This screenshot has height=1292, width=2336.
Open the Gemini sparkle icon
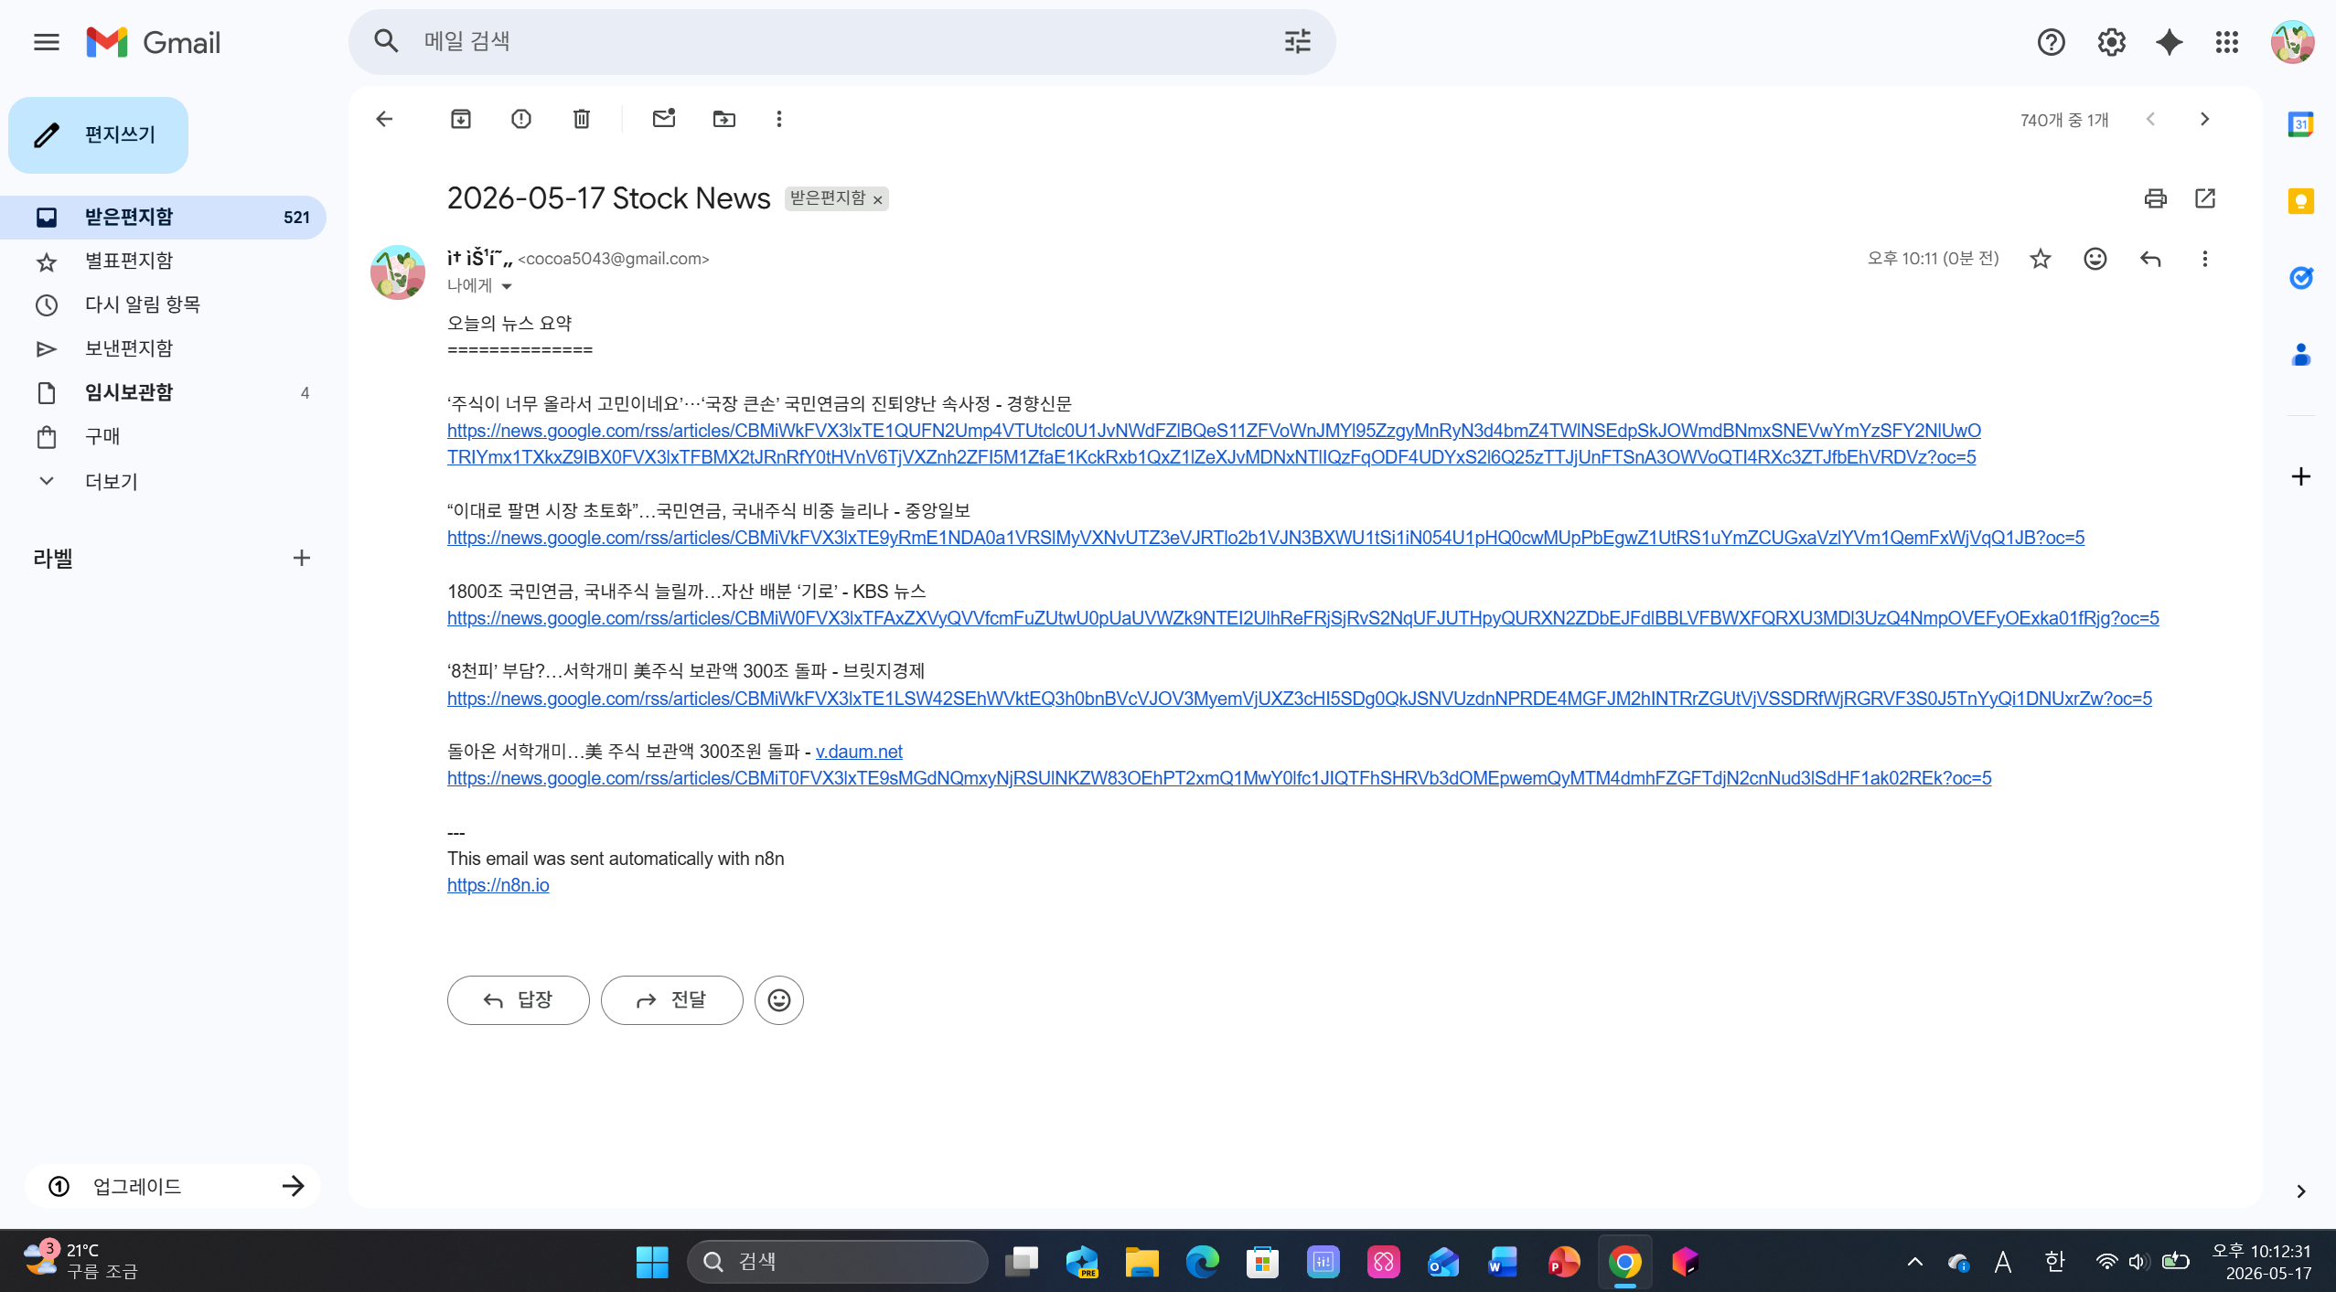[2170, 42]
